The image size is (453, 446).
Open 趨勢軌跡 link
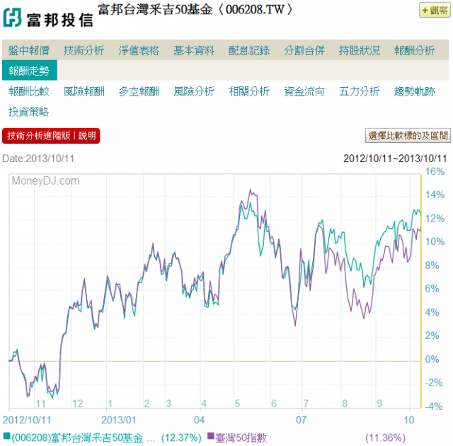[x=414, y=91]
